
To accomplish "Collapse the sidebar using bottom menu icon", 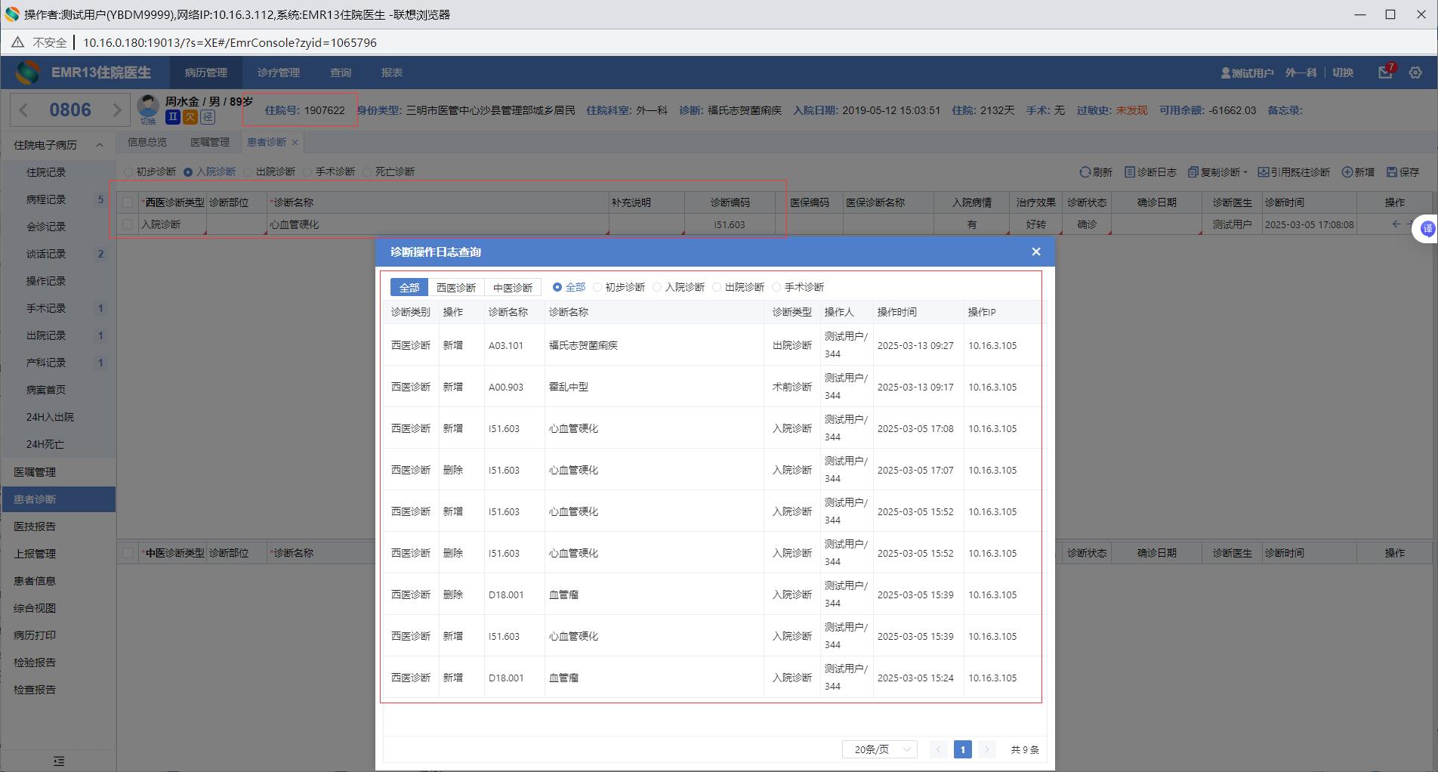I will pos(59,761).
